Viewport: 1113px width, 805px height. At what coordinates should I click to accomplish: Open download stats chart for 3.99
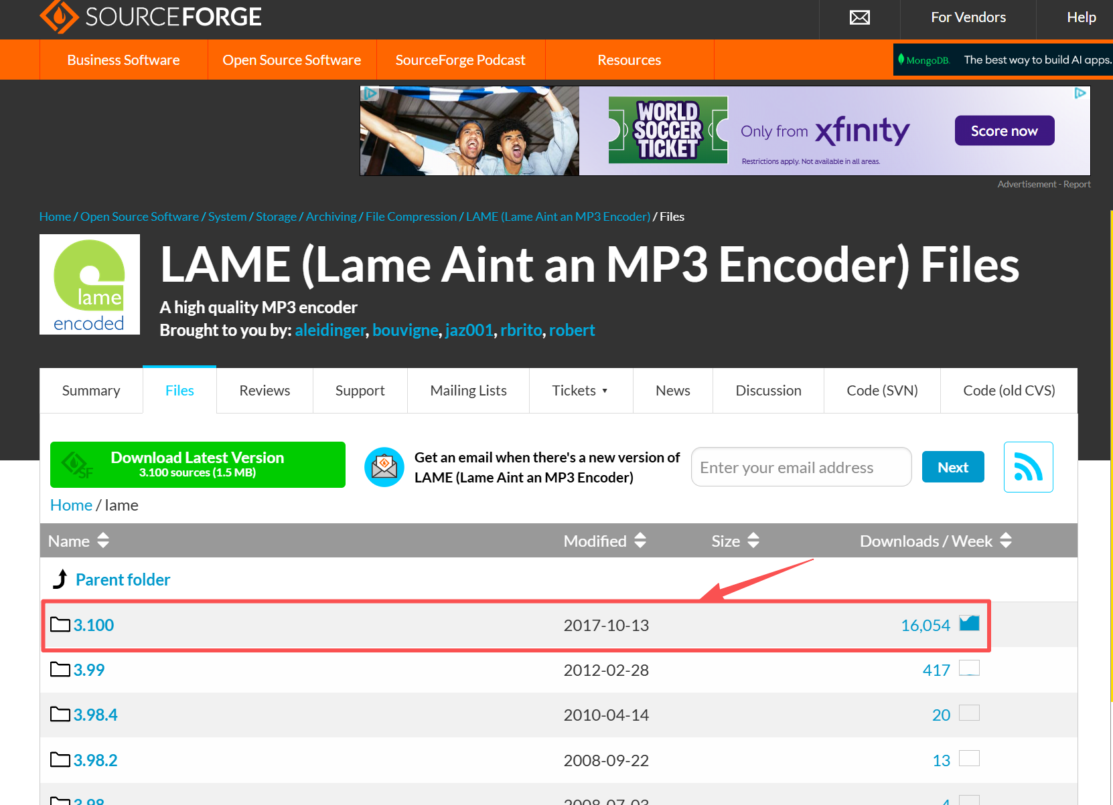(x=969, y=668)
